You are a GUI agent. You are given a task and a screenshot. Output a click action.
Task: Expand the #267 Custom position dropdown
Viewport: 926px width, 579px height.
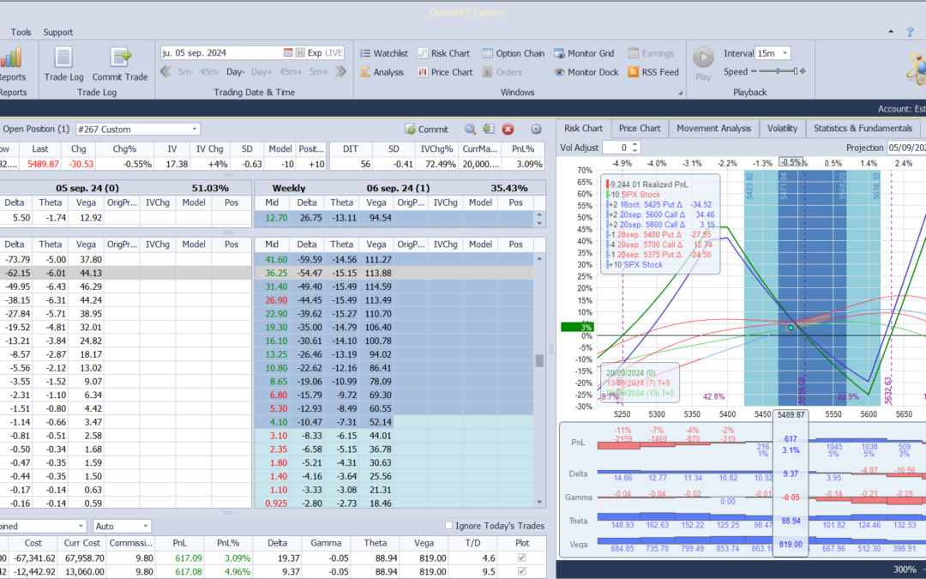[195, 129]
